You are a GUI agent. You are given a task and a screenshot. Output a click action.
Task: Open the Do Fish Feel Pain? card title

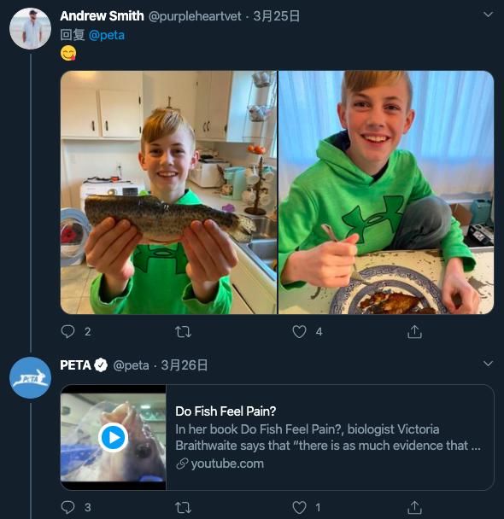click(x=226, y=411)
